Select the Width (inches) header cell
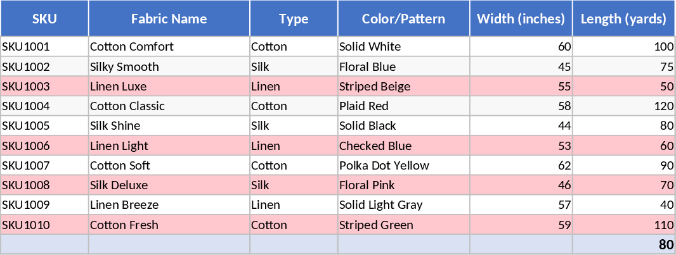The width and height of the screenshot is (676, 255). (521, 19)
